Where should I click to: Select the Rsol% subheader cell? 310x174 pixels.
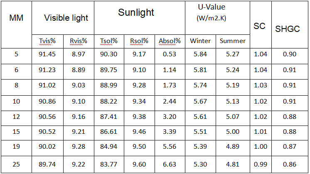pos(139,41)
